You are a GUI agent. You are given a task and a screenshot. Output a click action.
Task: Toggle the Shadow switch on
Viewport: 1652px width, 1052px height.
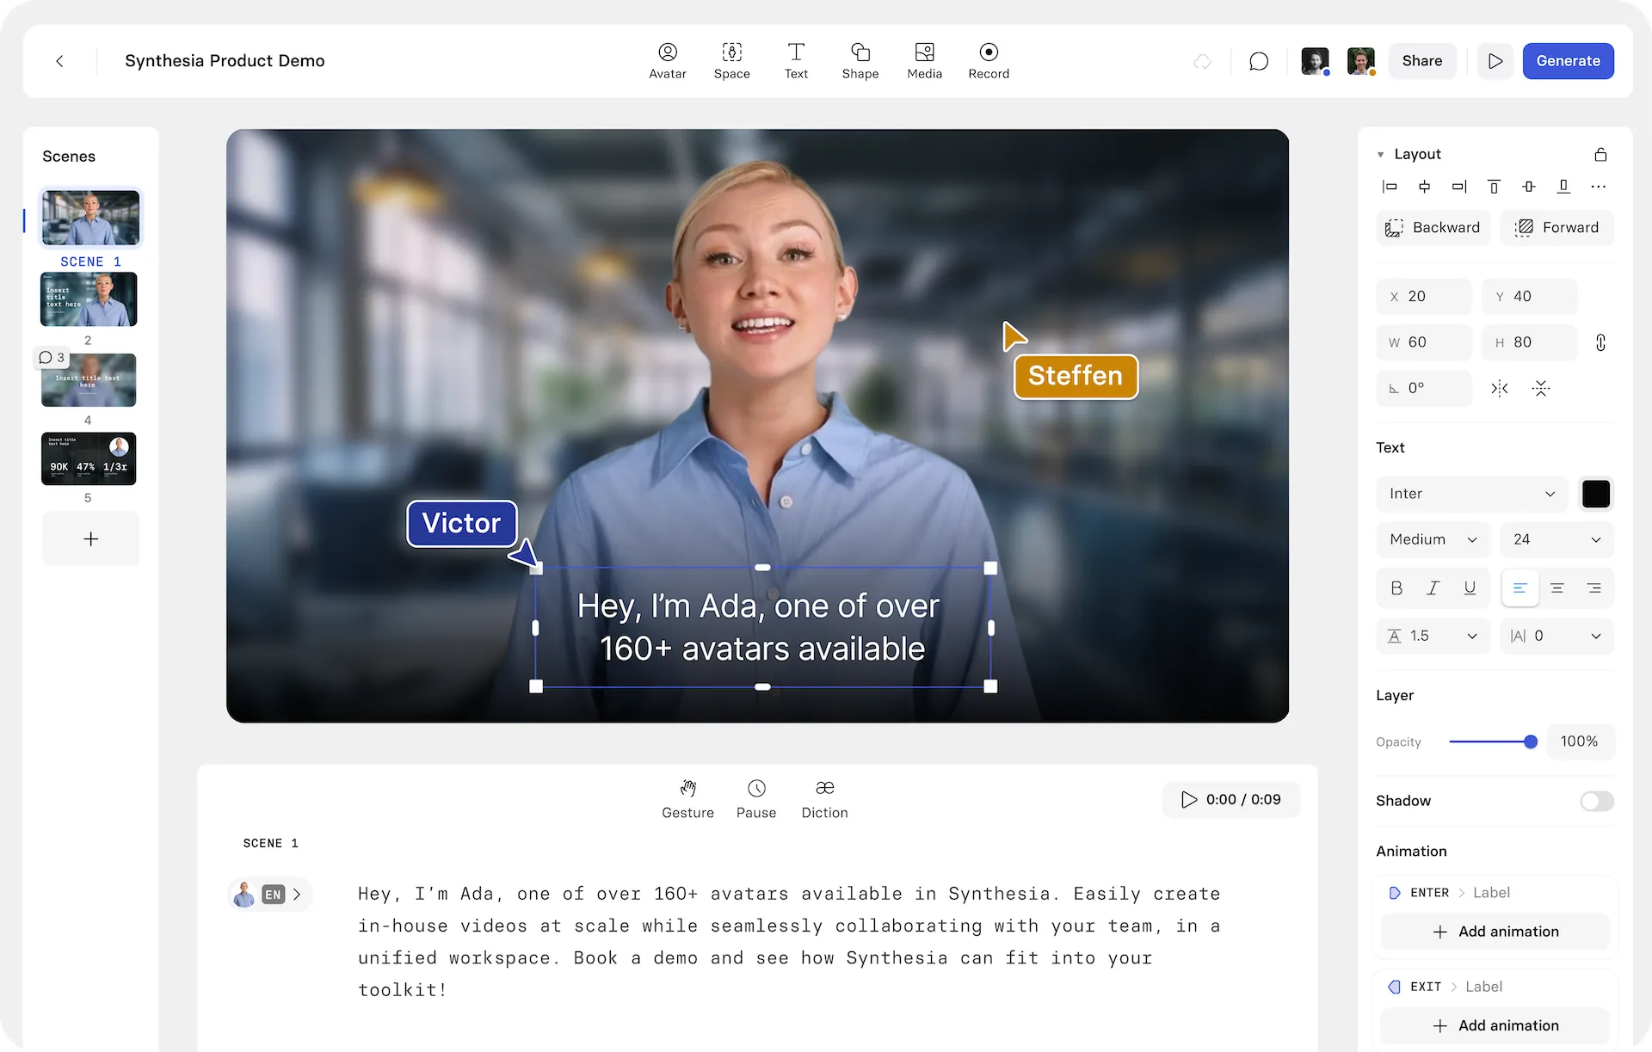click(1596, 801)
